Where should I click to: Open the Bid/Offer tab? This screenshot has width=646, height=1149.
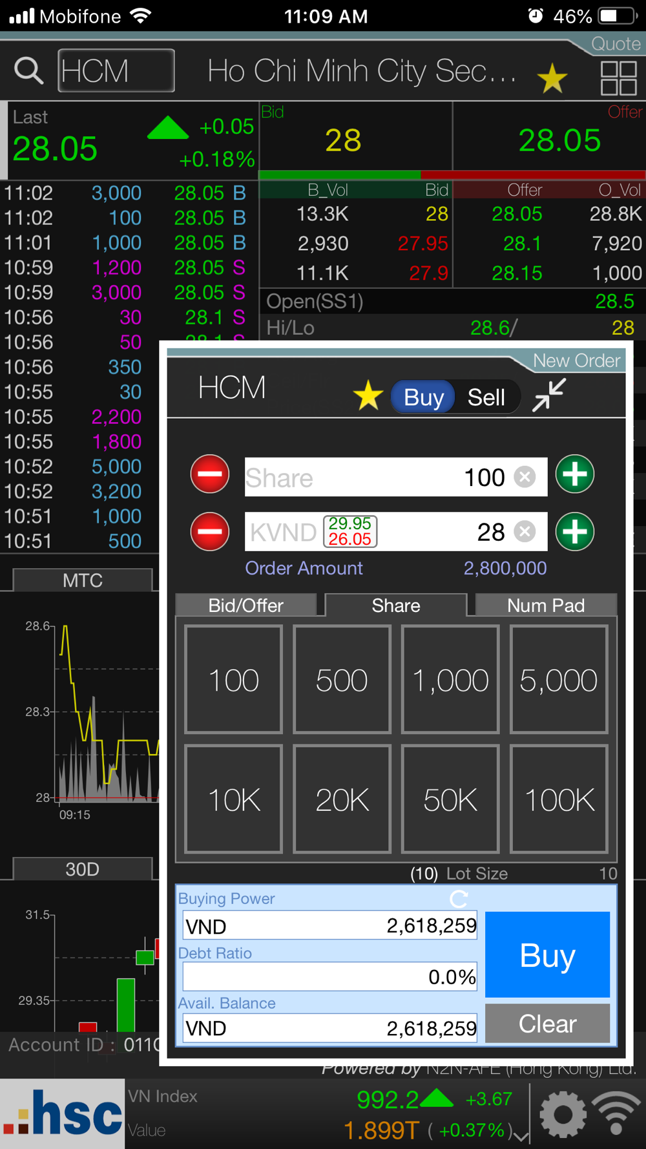tap(246, 606)
